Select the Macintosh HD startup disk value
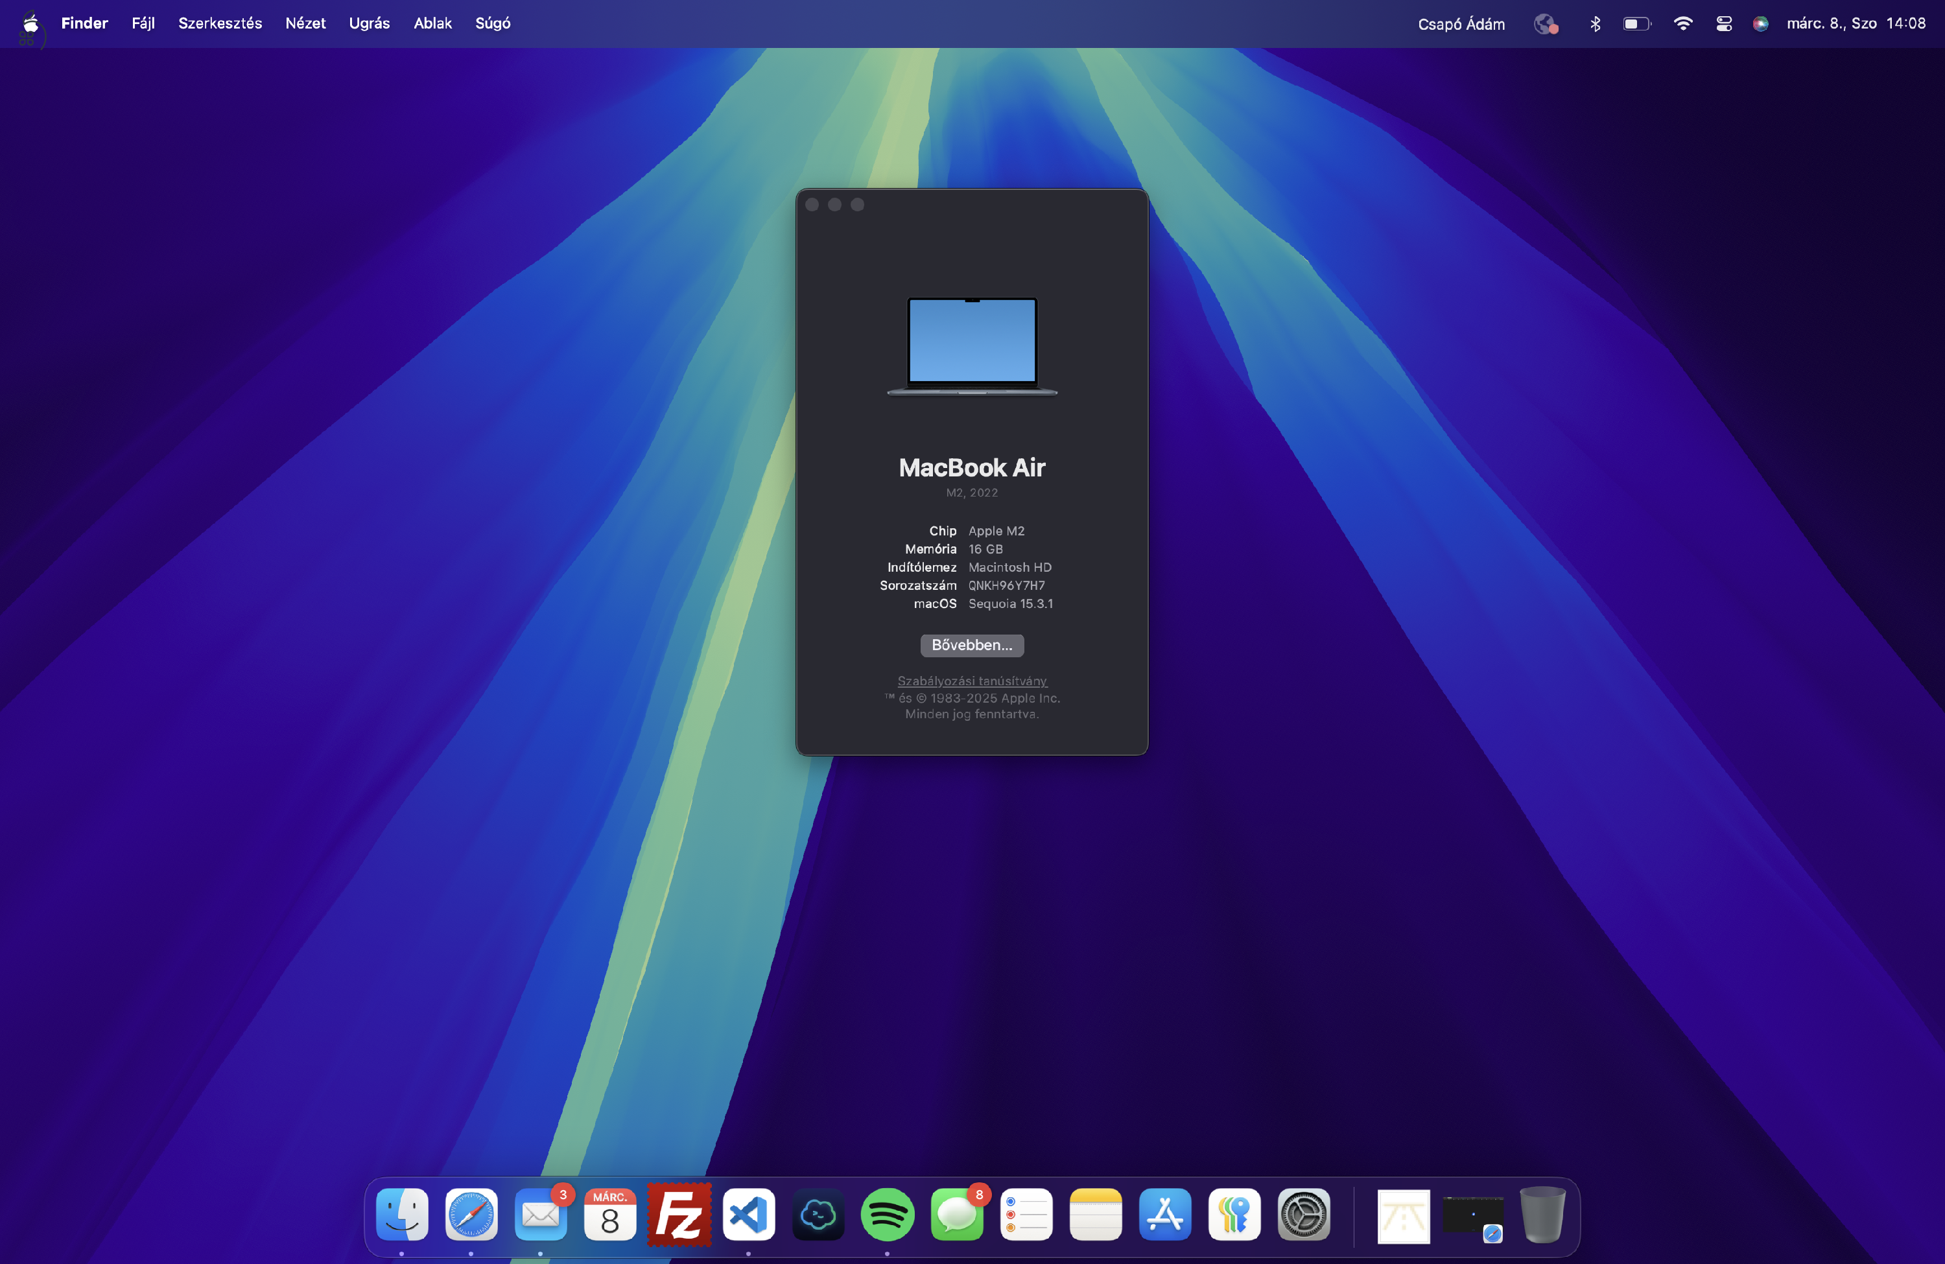The width and height of the screenshot is (1945, 1264). (1010, 567)
